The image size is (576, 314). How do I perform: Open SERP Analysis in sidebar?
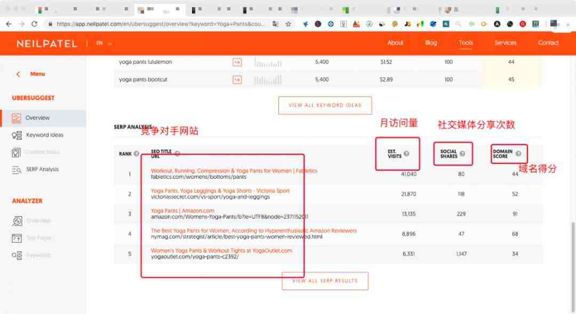[42, 169]
